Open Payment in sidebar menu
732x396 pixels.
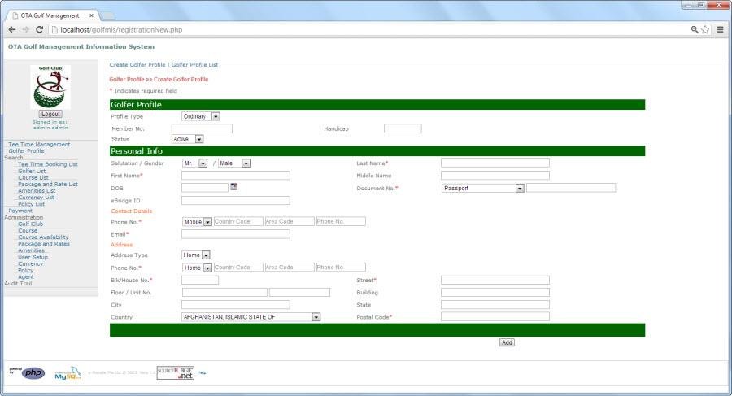coord(20,211)
